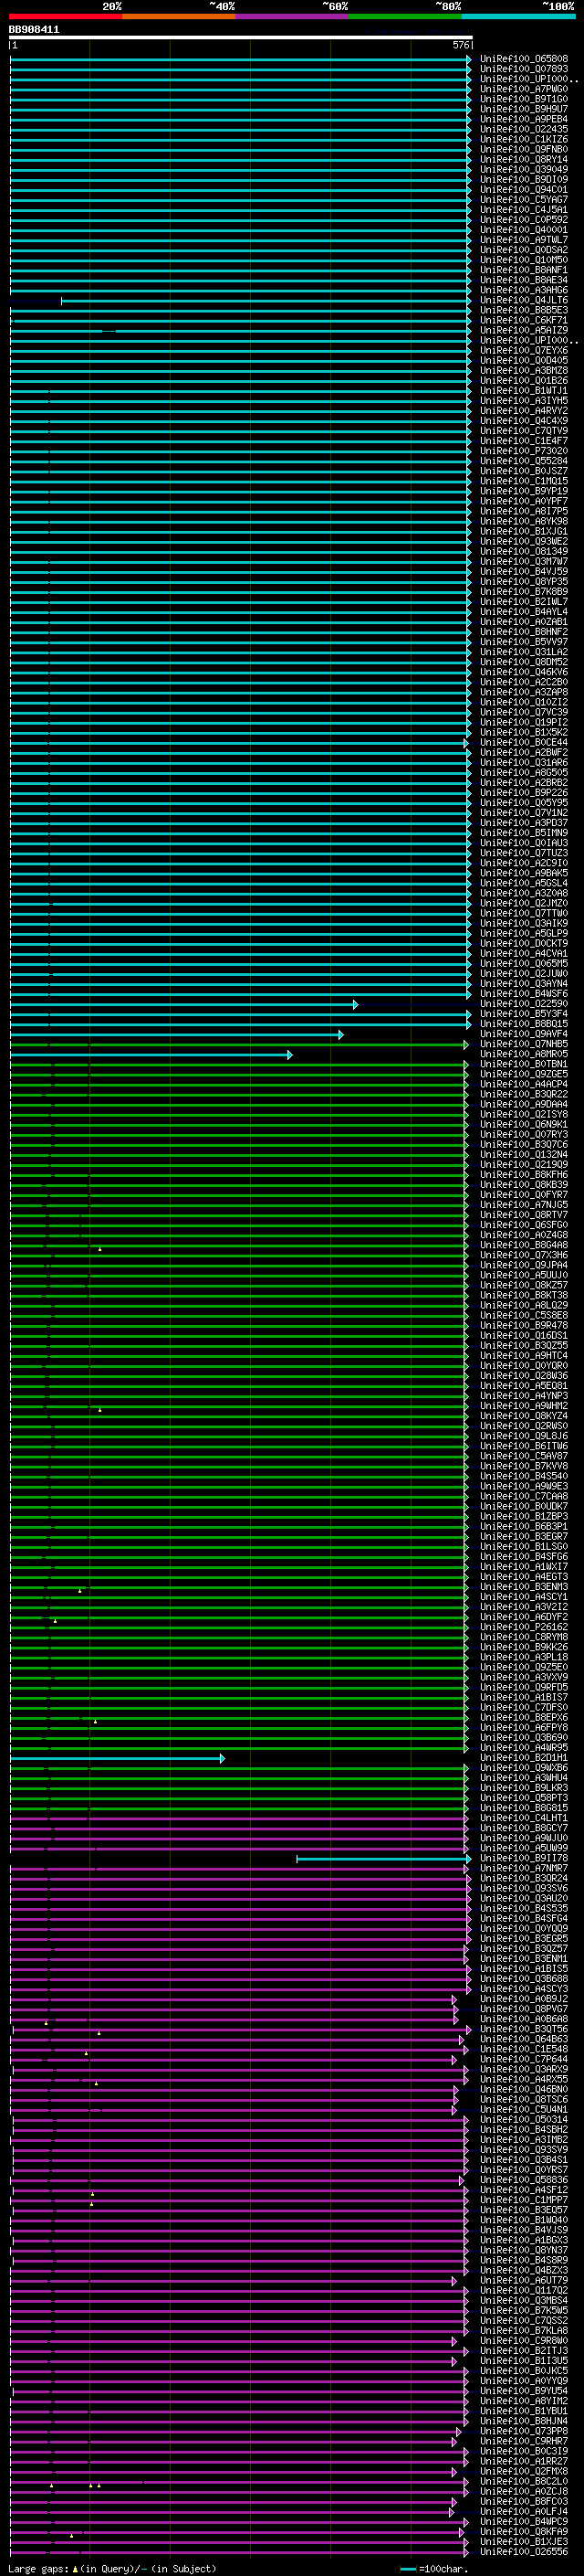Click the gap marker on the B8G4A8 row
Screen dimensions: 584x2576
99,1248
